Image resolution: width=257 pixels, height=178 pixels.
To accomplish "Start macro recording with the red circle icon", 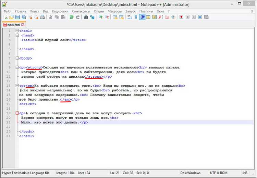I will click(181, 17).
